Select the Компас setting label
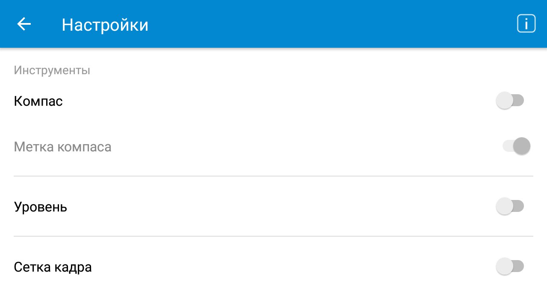 click(38, 101)
